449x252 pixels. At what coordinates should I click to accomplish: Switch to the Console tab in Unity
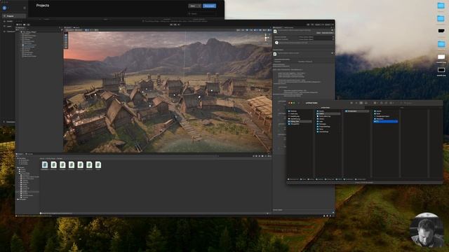(29, 154)
